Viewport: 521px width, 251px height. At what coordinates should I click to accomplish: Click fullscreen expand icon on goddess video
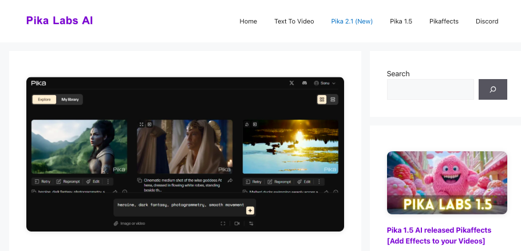pyautogui.click(x=141, y=124)
